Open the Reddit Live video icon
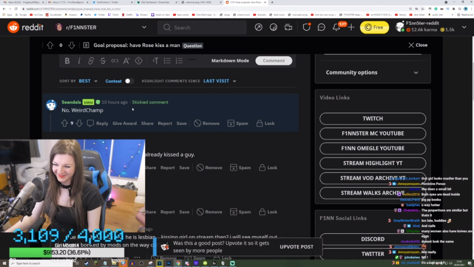The image size is (474, 267). (289, 27)
